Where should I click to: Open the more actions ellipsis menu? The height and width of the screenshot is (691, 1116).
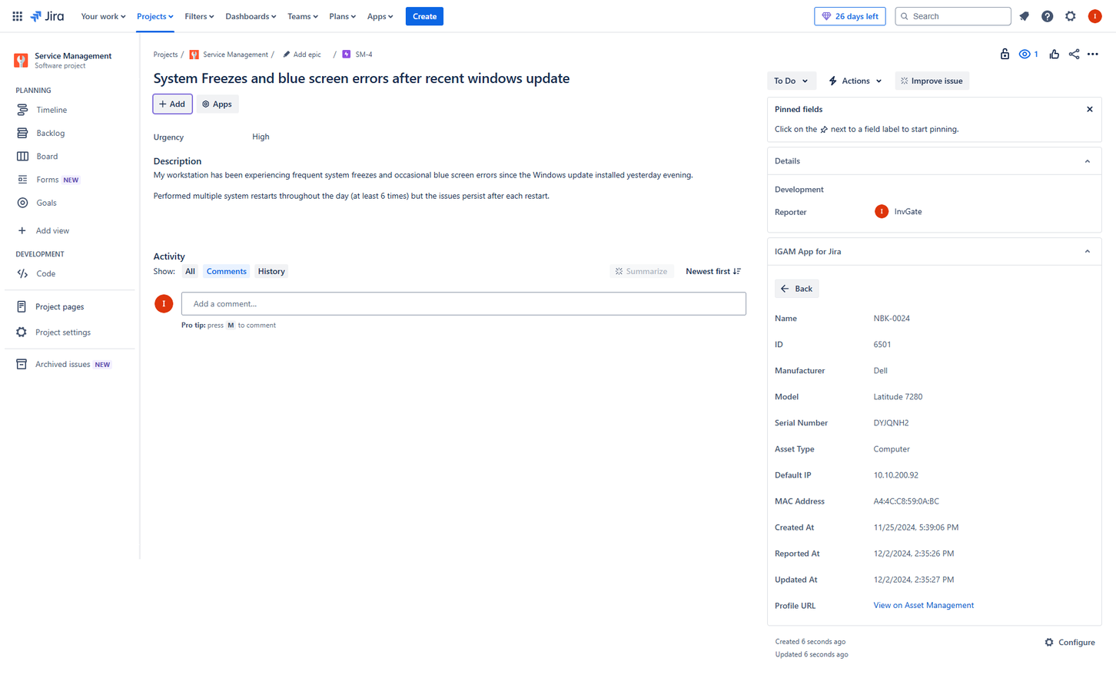click(1093, 54)
